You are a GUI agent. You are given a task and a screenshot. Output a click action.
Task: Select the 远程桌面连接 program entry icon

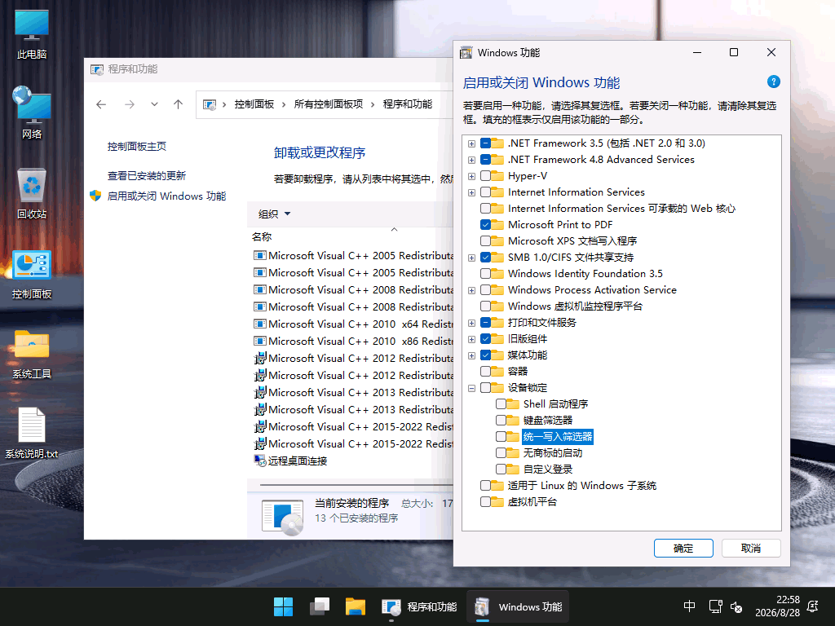pyautogui.click(x=260, y=461)
